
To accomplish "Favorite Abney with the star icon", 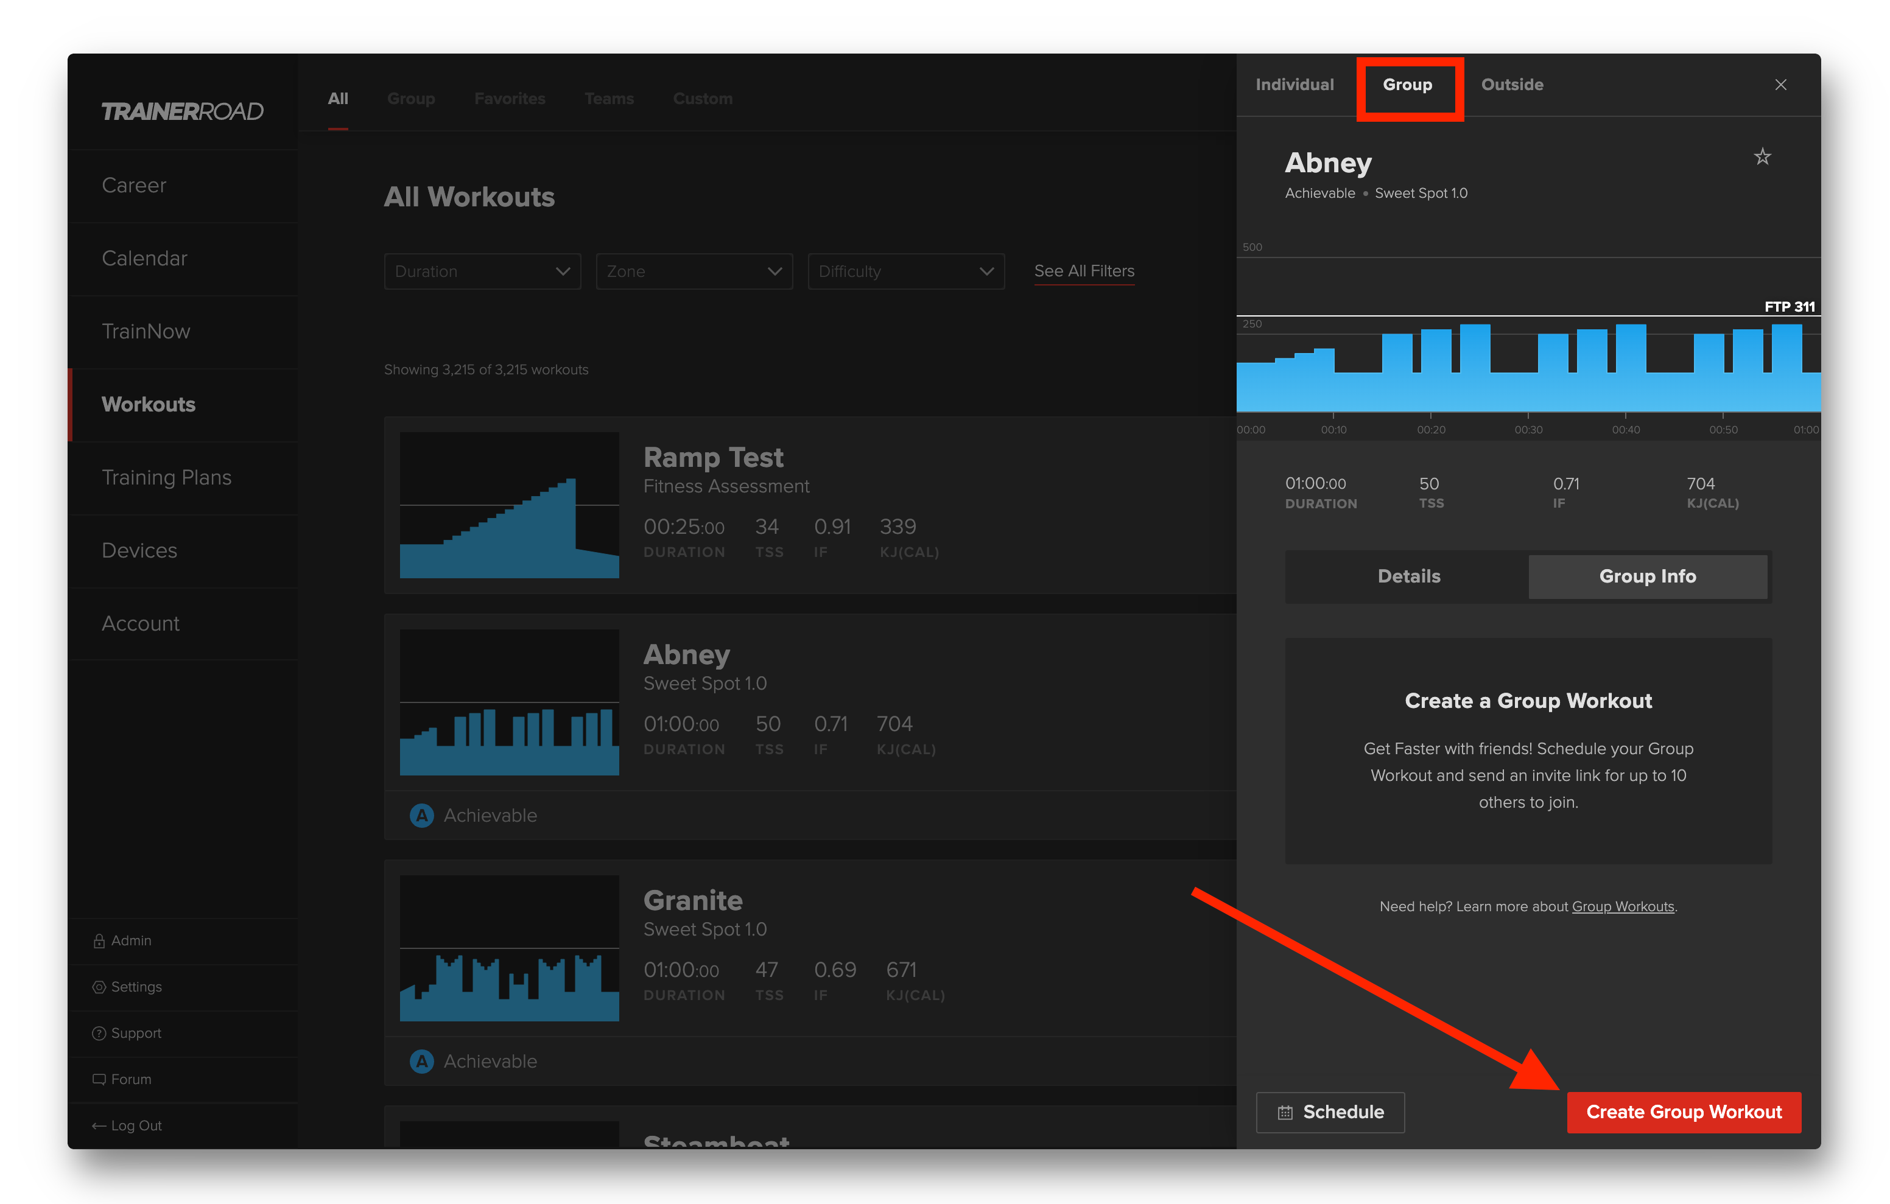I will [1762, 157].
